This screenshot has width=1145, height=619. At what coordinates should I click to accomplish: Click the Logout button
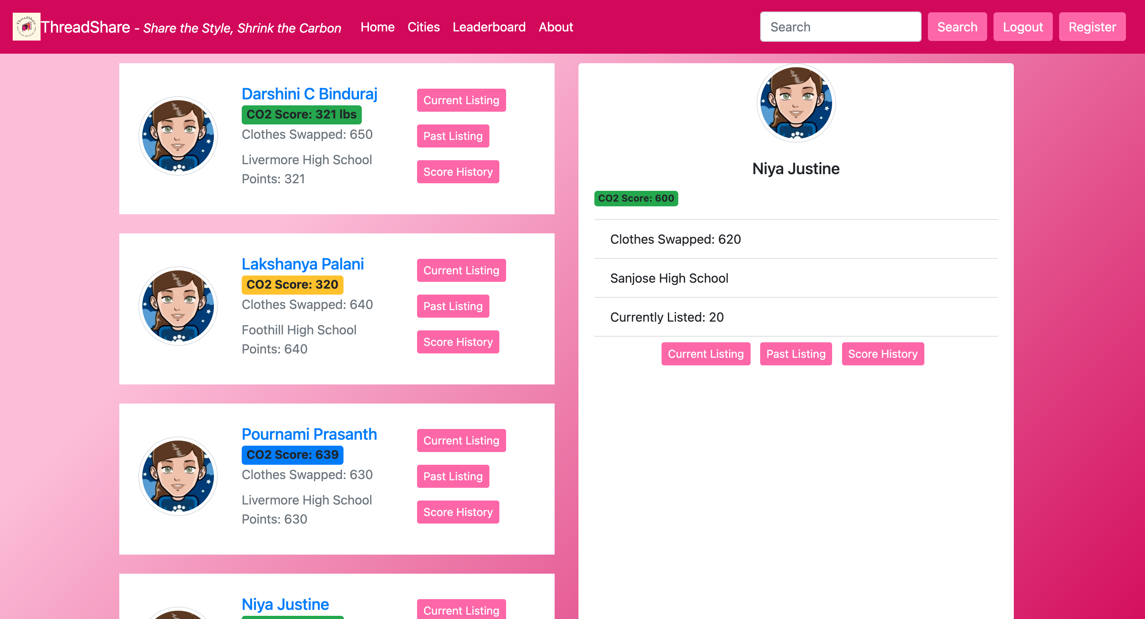pyautogui.click(x=1022, y=27)
